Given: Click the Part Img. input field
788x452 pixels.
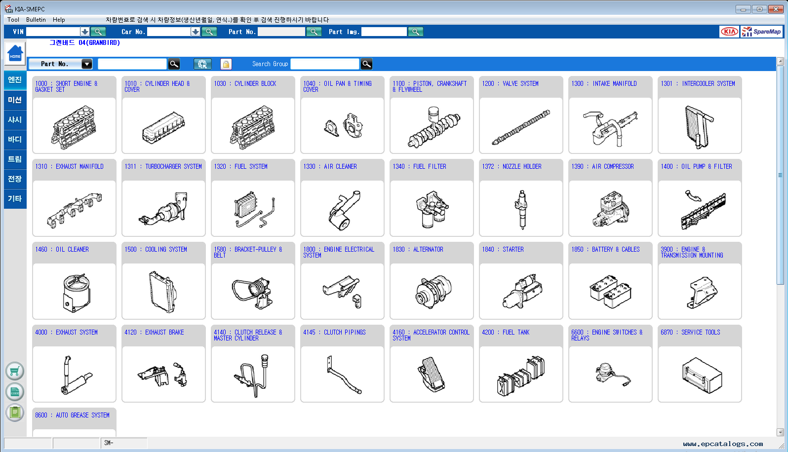Looking at the screenshot, I should tap(384, 32).
